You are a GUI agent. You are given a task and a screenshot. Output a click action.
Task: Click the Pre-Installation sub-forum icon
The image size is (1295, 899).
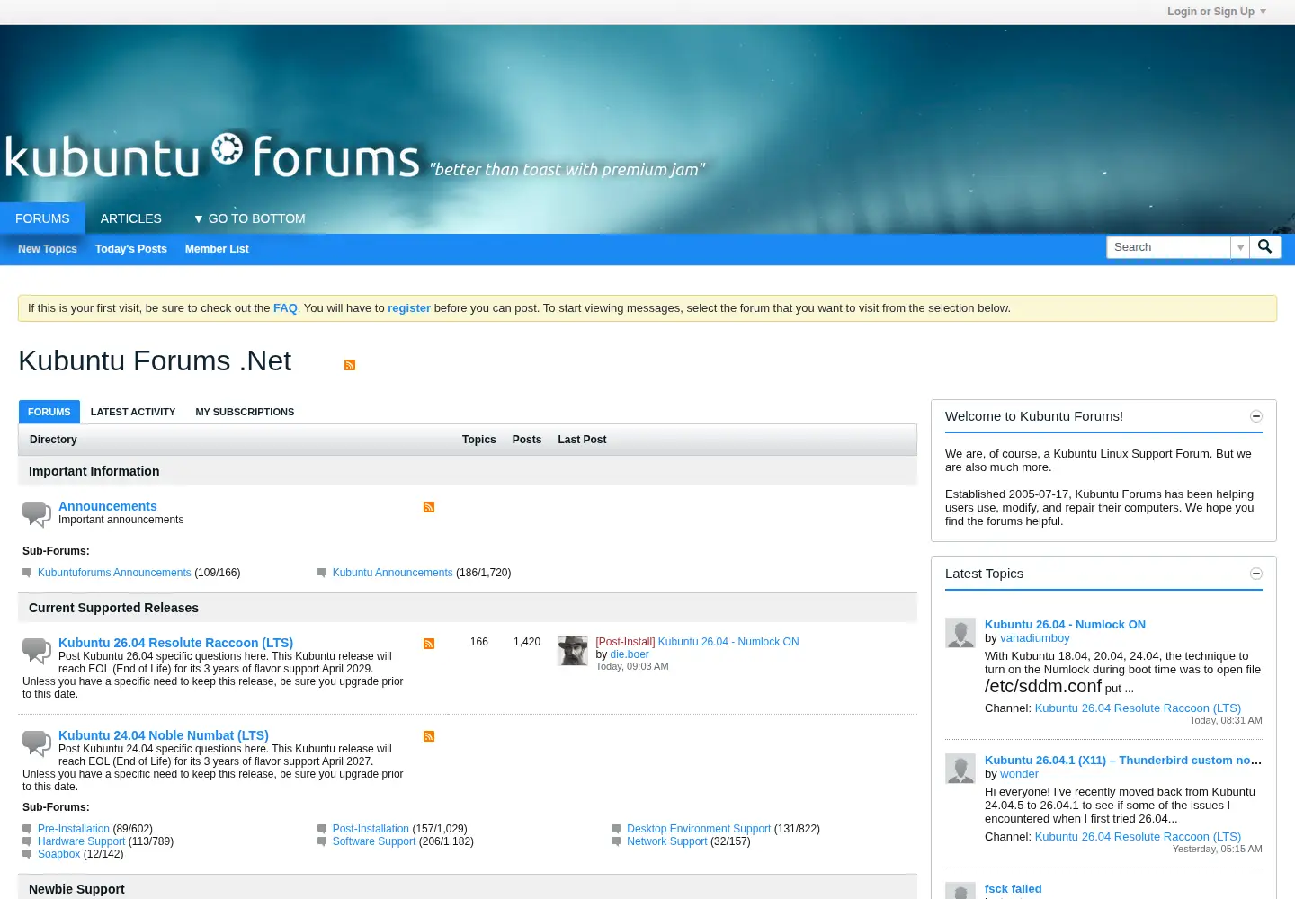click(27, 829)
